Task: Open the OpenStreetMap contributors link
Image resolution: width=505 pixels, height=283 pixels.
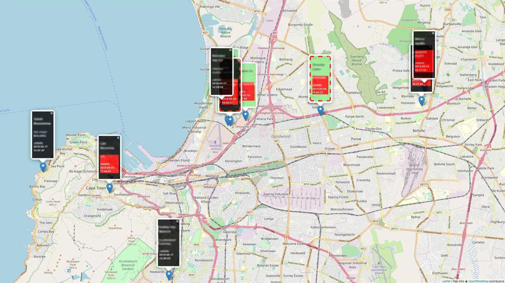Action: (x=478, y=281)
